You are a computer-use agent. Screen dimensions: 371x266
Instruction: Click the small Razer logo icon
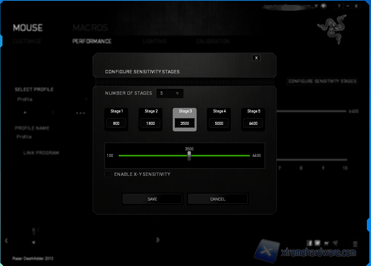pyautogui.click(x=336, y=243)
